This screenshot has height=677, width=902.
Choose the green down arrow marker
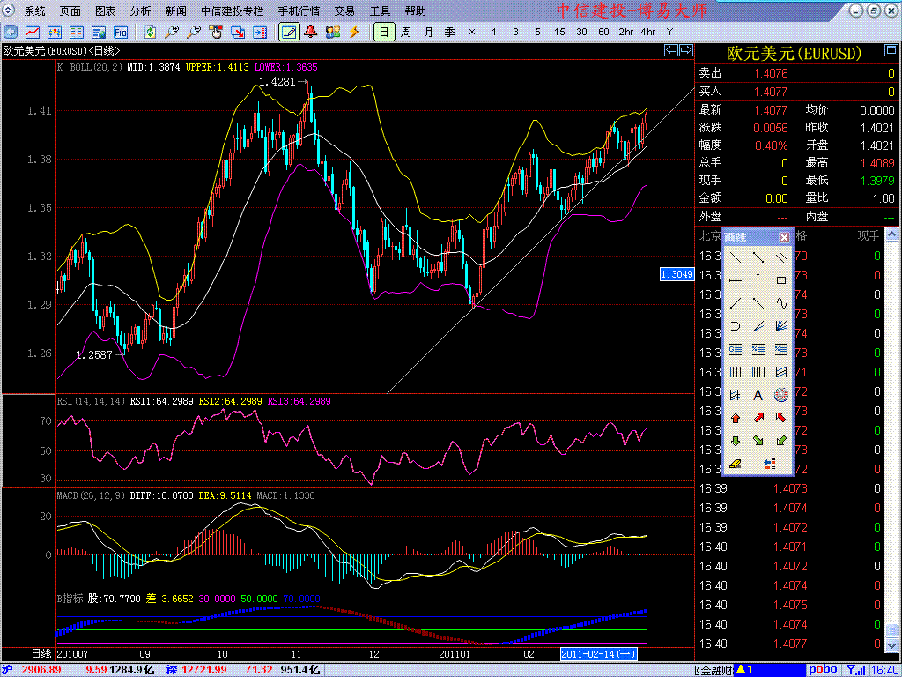(735, 441)
